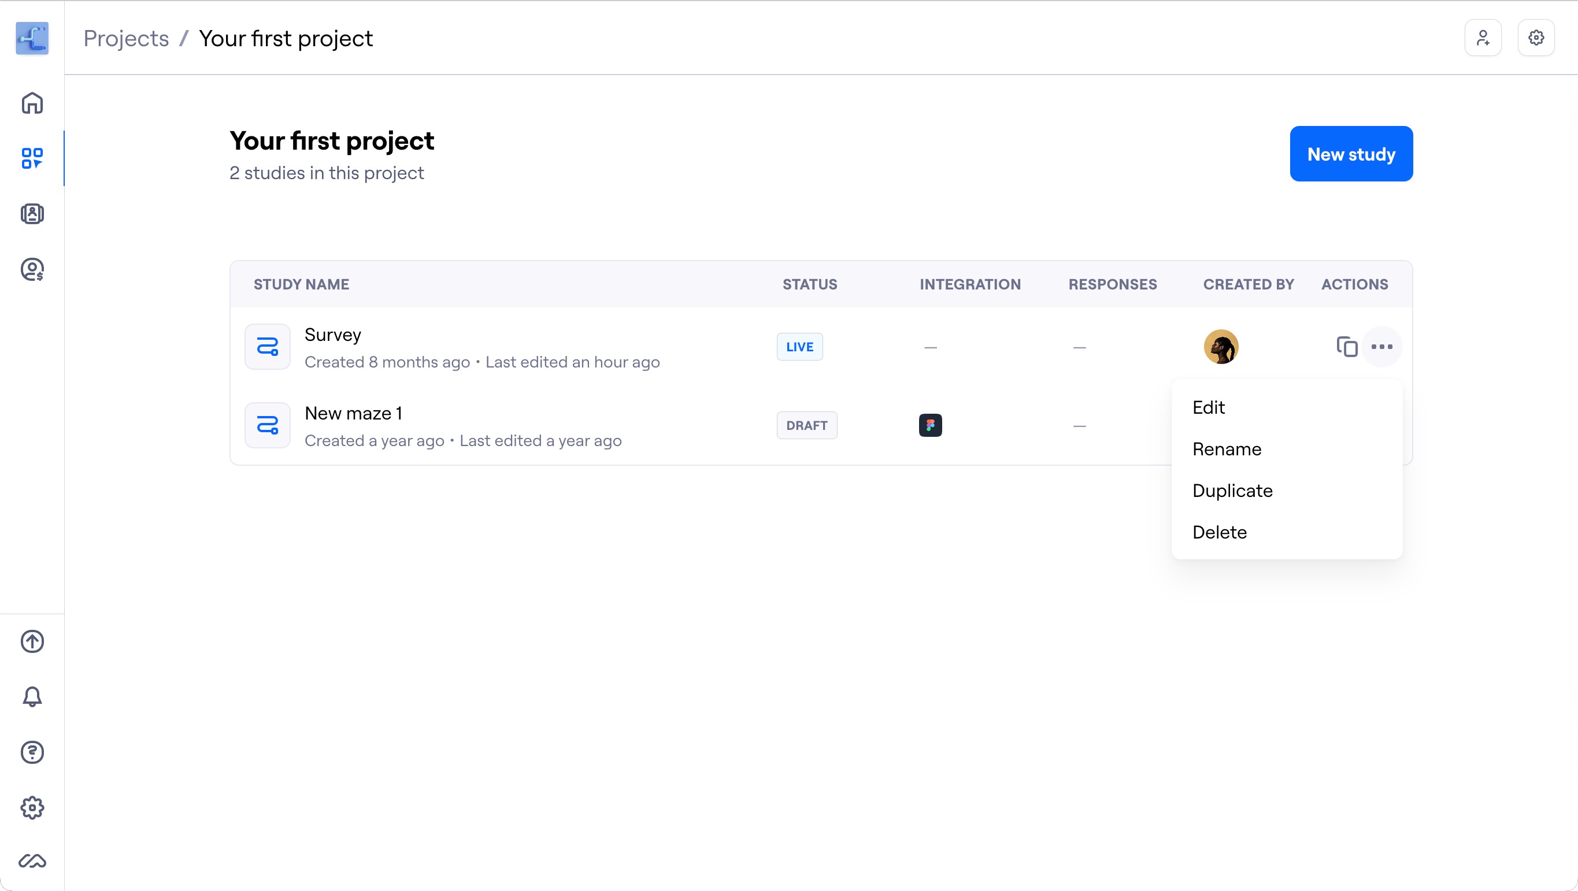This screenshot has width=1578, height=891.
Task: Click the Survey study maze icon
Action: [268, 347]
